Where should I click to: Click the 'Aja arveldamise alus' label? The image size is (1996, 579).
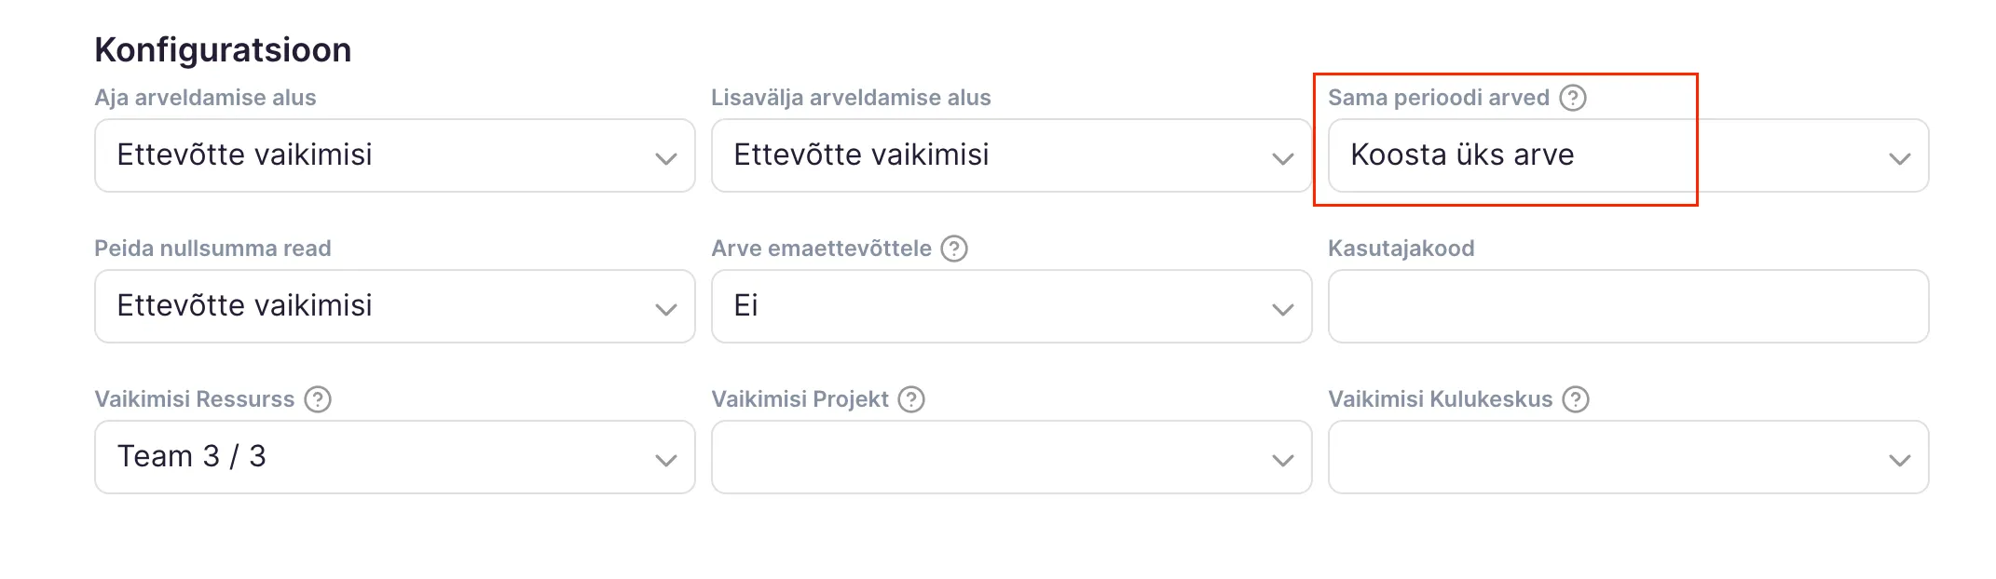pyautogui.click(x=205, y=98)
